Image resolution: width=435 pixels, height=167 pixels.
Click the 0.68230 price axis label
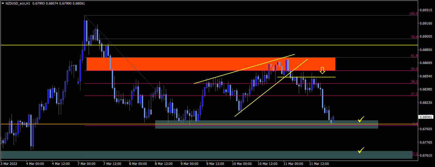tap(426, 103)
